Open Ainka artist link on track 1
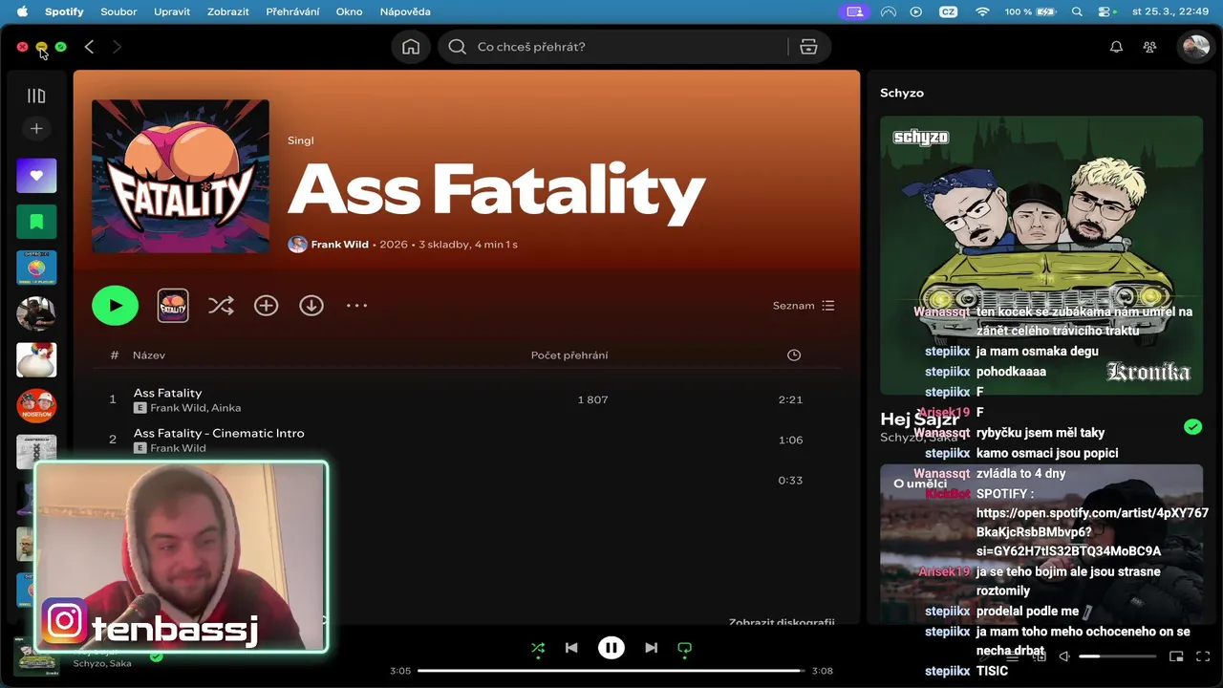Screen dimensions: 1223x688 [226, 408]
